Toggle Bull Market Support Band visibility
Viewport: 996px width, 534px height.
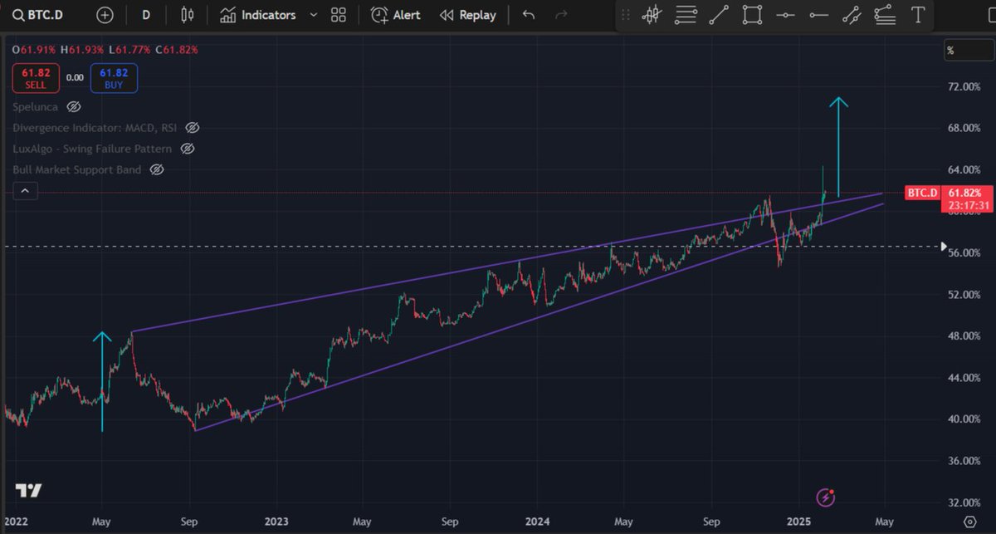click(x=156, y=169)
